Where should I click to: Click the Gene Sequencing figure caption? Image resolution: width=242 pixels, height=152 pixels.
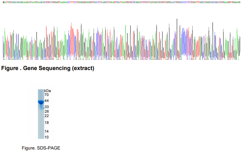coord(48,68)
